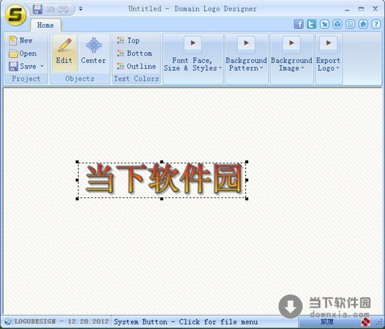385x329 pixels.
Task: Open Font Face, Size & Styles menu
Action: (193, 58)
